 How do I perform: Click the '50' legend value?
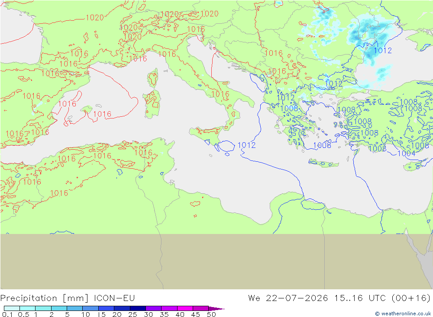211,314
